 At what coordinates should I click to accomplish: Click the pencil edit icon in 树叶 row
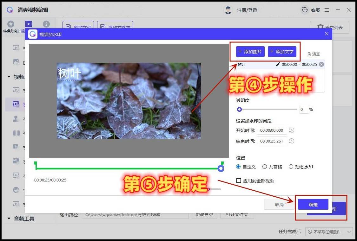click(x=278, y=64)
